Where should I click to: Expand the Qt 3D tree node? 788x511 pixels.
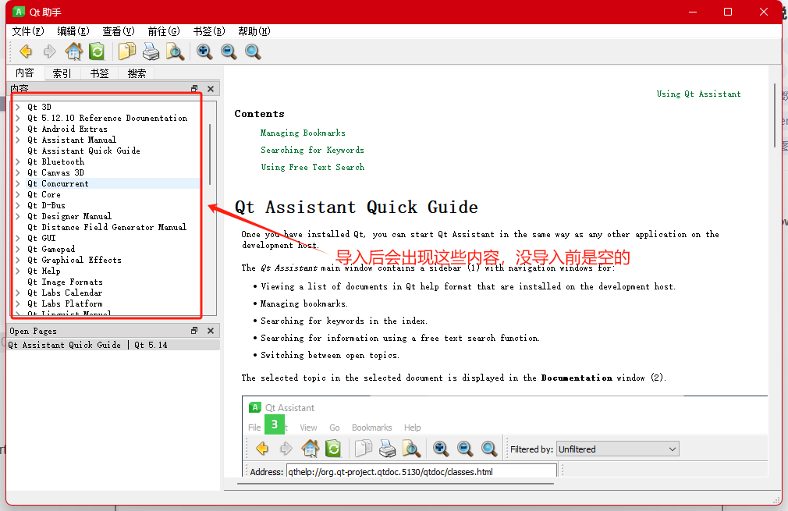pyautogui.click(x=18, y=107)
